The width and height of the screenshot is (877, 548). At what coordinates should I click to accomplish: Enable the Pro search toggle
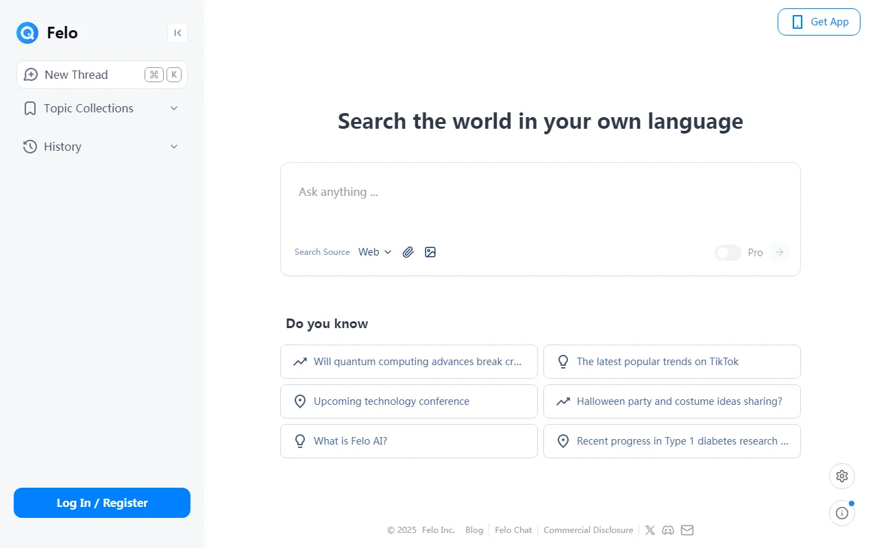click(728, 253)
